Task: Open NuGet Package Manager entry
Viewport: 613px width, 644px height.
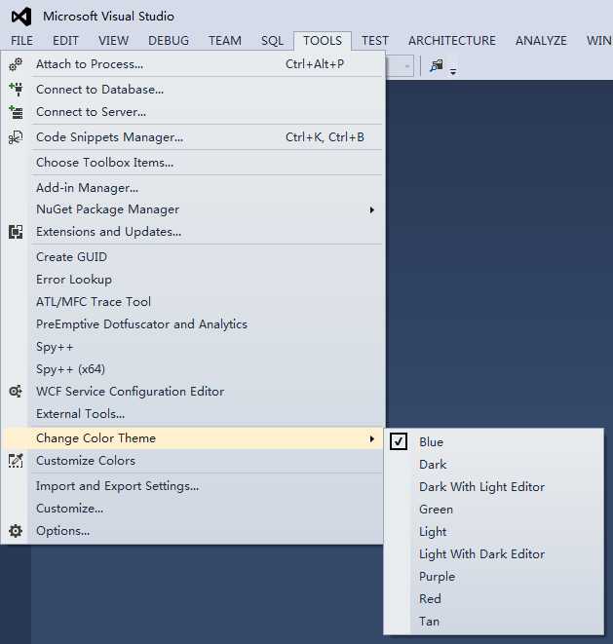Action: 193,209
